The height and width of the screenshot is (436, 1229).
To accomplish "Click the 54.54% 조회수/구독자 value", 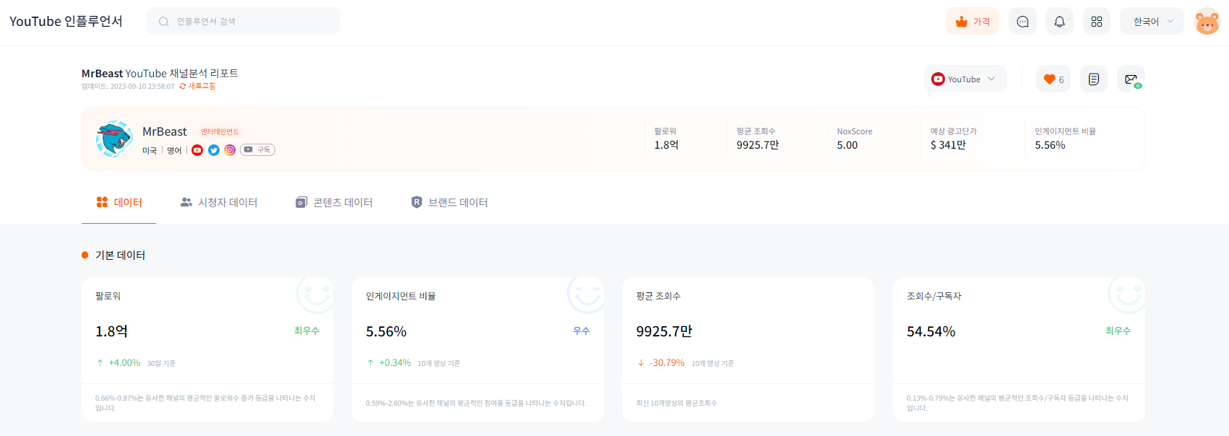I will pyautogui.click(x=931, y=331).
